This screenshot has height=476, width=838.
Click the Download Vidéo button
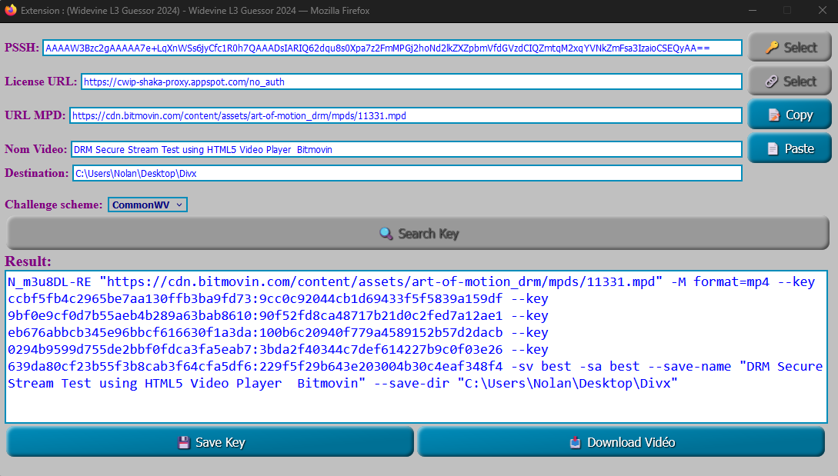(621, 442)
